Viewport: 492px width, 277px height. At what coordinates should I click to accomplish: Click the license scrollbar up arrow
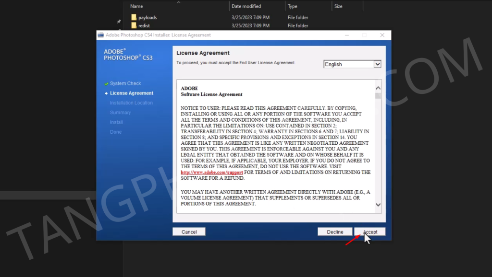(378, 88)
